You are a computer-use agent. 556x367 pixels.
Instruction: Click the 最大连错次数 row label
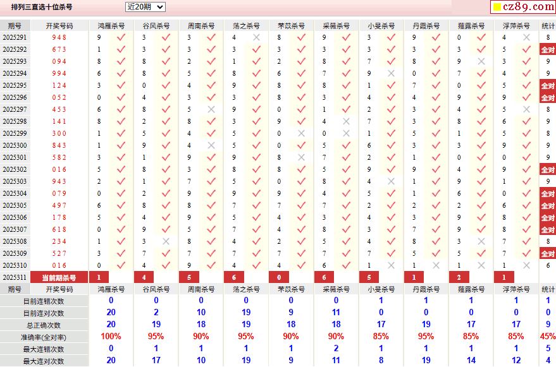click(x=44, y=349)
